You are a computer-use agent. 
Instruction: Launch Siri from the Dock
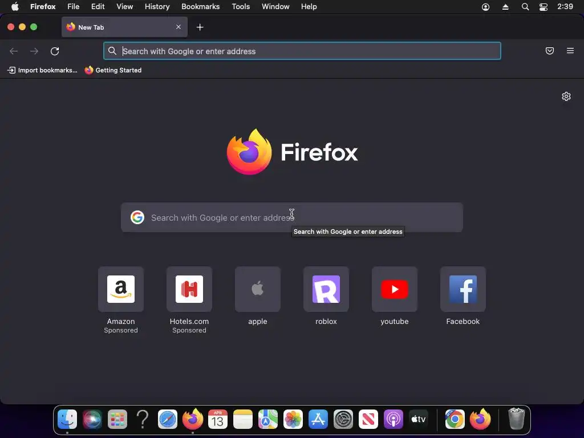(92, 419)
